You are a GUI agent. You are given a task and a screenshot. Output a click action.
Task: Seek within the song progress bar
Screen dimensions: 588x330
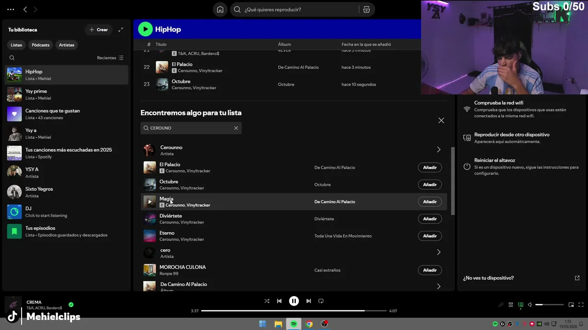click(x=294, y=311)
